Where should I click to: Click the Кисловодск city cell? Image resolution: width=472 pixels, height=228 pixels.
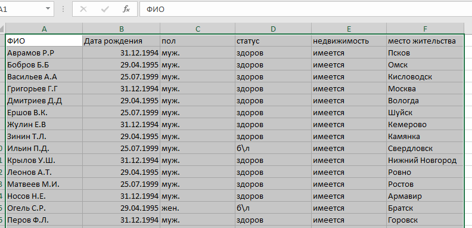point(425,76)
